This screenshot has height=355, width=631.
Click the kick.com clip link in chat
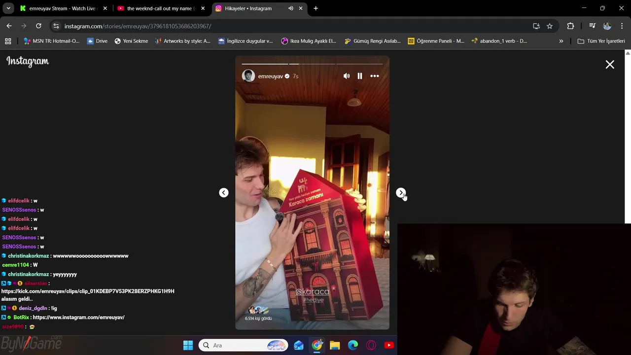88,291
